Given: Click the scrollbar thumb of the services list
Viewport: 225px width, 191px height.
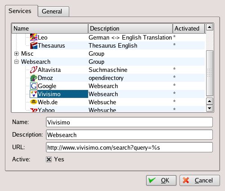Looking at the screenshot, I should click(210, 73).
